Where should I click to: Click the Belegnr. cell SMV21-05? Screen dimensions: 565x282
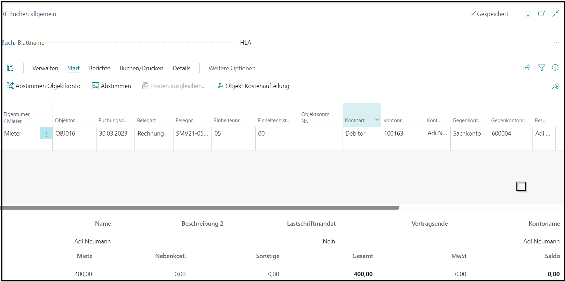[192, 133]
